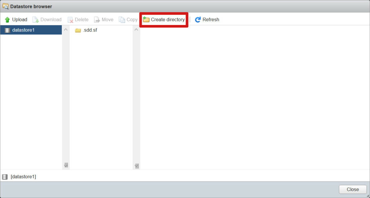The height and width of the screenshot is (198, 370).
Task: Click the datastore1 storage icon
Action: [x=8, y=30]
